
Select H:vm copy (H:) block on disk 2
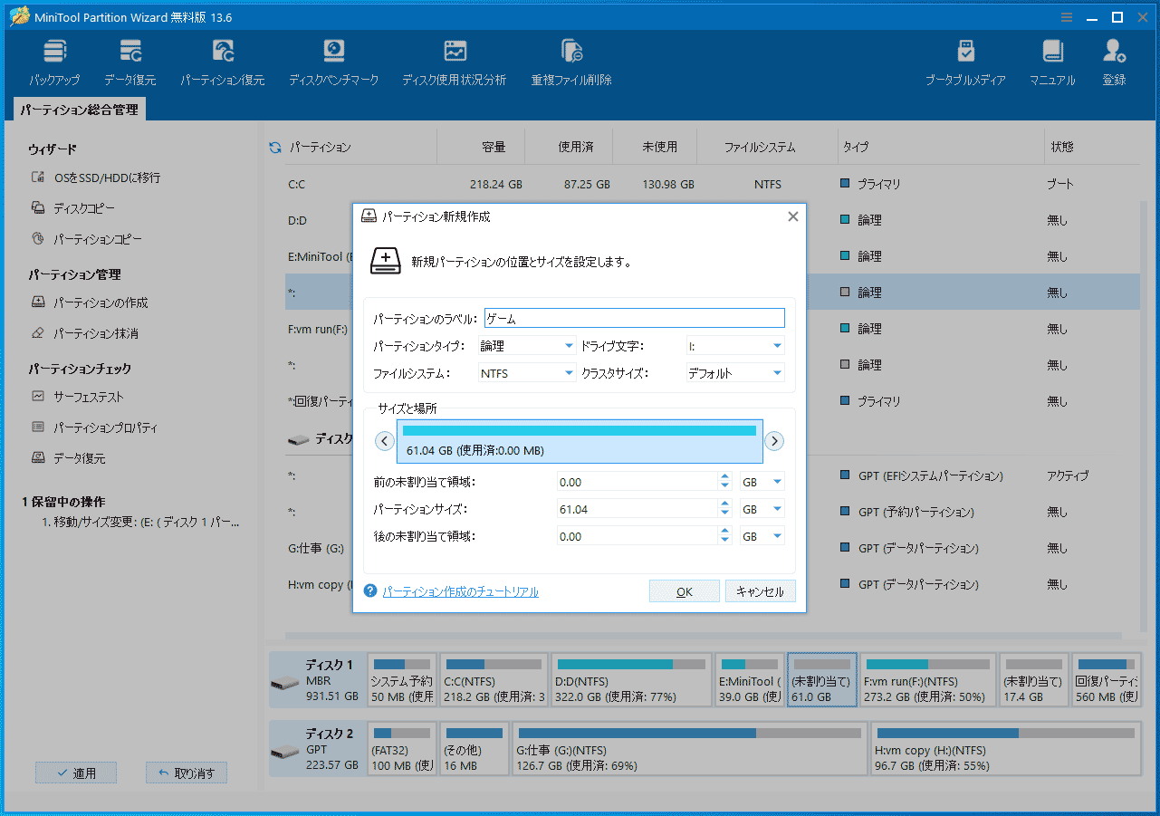pos(1004,749)
